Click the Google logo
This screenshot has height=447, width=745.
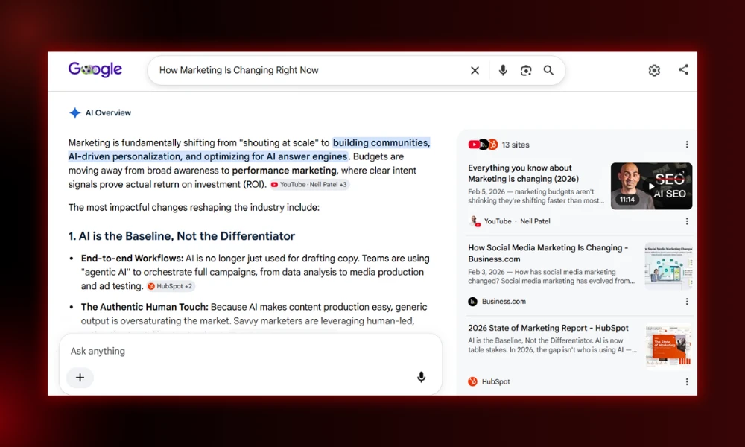point(95,69)
